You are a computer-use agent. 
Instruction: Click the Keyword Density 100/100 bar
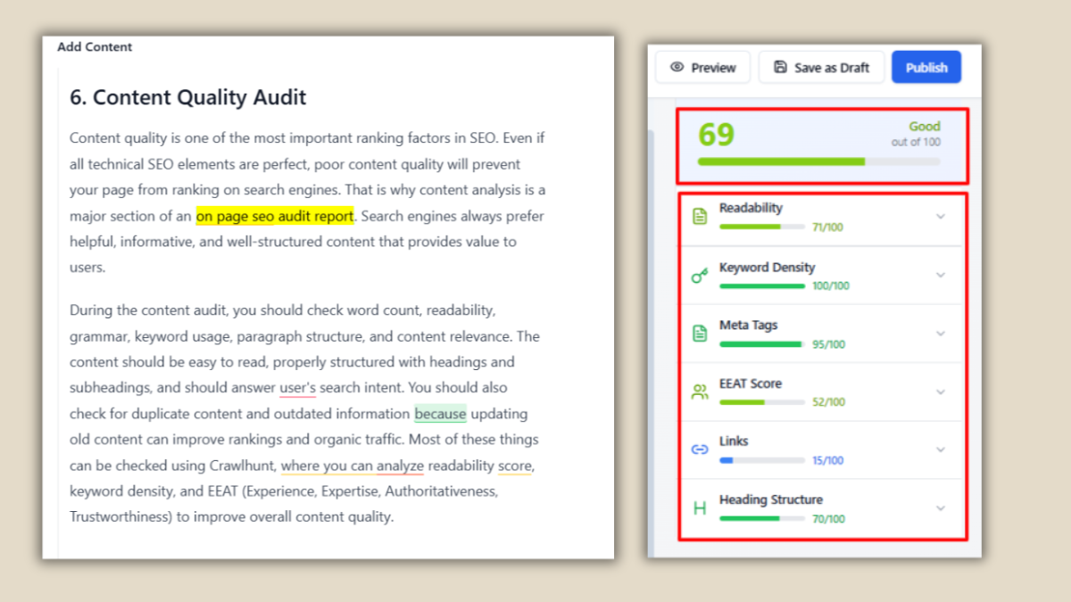[x=762, y=285]
